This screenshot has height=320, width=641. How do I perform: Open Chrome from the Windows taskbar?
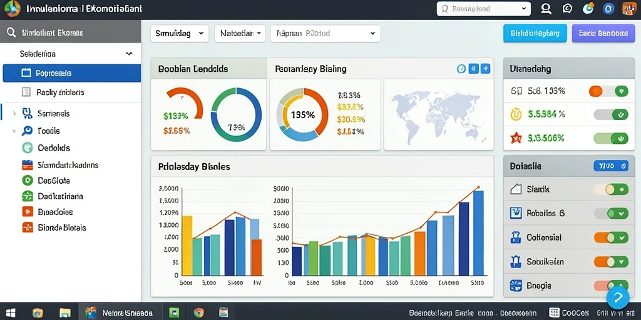pyautogui.click(x=198, y=312)
